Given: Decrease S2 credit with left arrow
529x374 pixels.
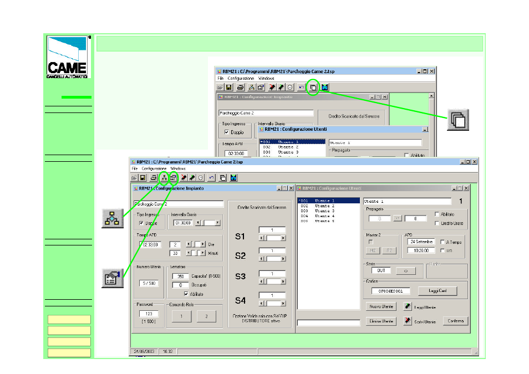Looking at the screenshot, I should (x=261, y=259).
